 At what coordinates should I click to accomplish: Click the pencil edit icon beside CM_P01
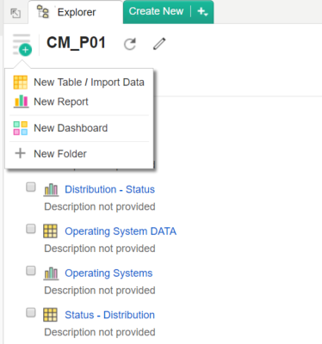pyautogui.click(x=159, y=44)
